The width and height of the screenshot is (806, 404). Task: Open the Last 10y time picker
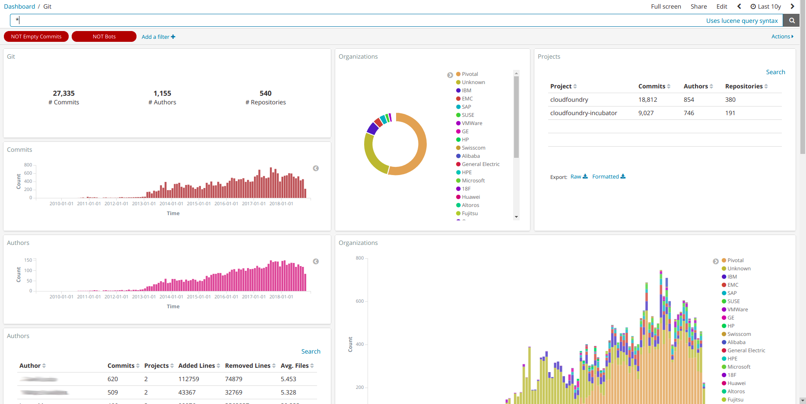point(766,6)
